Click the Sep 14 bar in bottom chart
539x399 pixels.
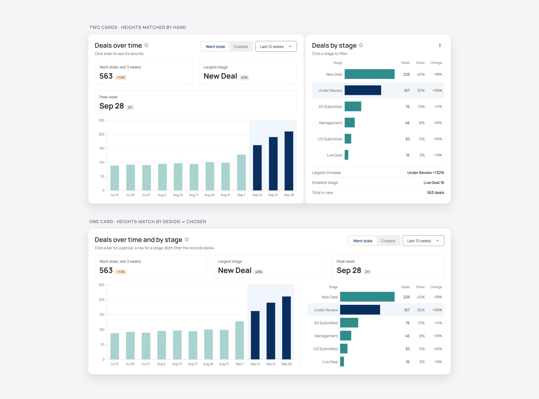[x=255, y=335]
